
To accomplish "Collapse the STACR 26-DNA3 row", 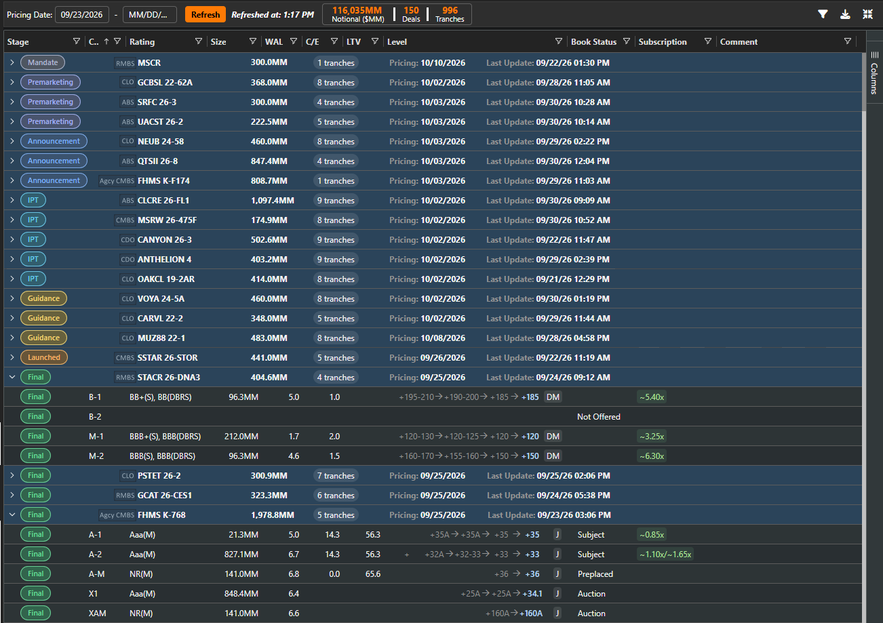I will (12, 378).
